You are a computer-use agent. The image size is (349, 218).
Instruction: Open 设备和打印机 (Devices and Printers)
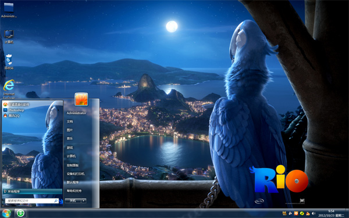tap(76, 174)
